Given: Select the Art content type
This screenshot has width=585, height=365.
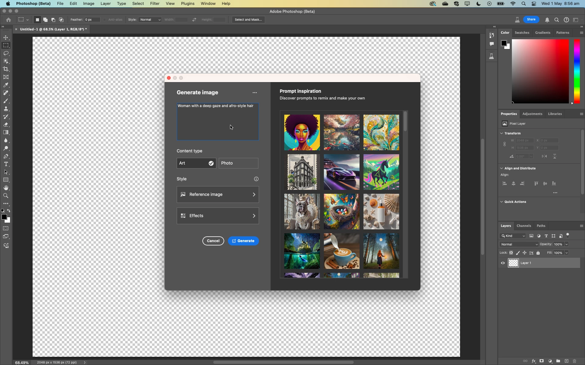Looking at the screenshot, I should pos(196,163).
